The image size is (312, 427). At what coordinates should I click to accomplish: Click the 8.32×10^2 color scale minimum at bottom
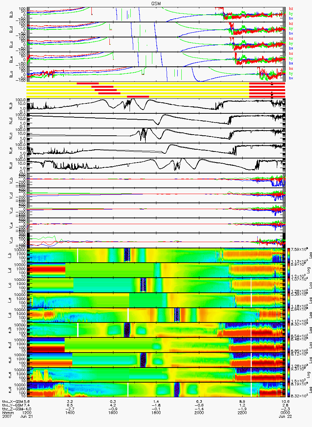point(300,396)
